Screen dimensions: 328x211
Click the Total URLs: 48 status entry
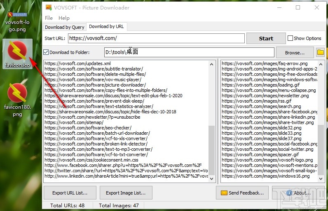click(67, 205)
